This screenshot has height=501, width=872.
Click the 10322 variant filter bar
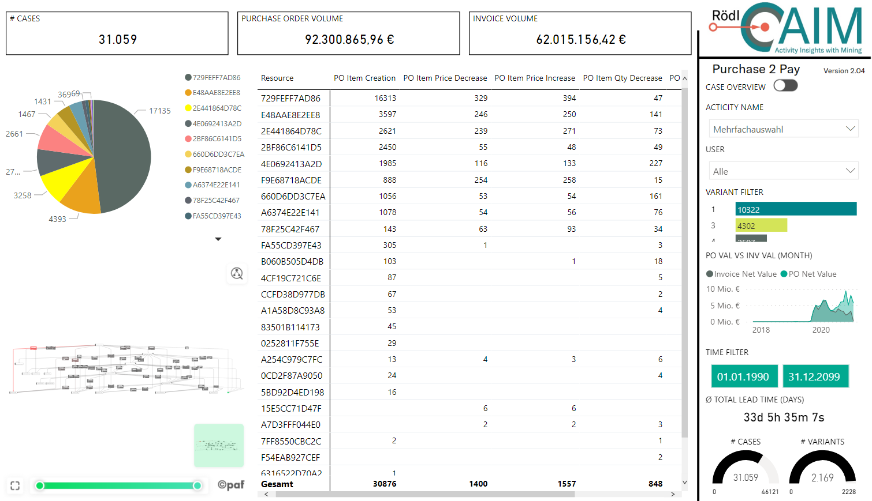click(796, 209)
